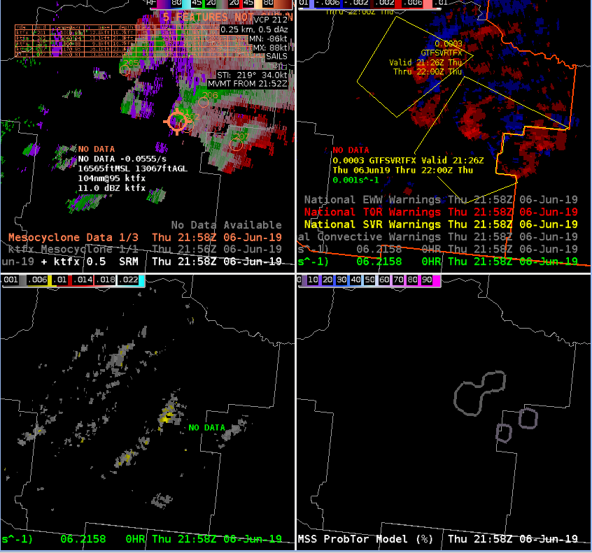Select the orange mesocyclone crosshair marker

tap(178, 121)
